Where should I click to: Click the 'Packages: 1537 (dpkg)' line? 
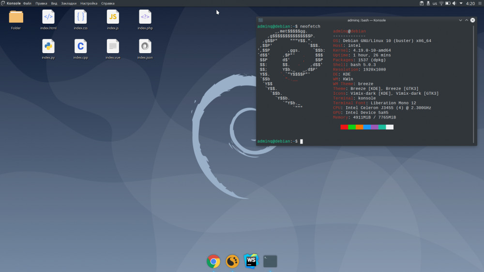tap(359, 60)
